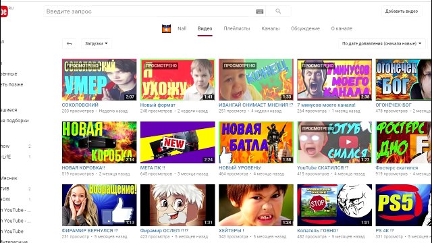Open the Возращение! thumbnail with thumbs-up
The height and width of the screenshot is (243, 432).
click(99, 205)
